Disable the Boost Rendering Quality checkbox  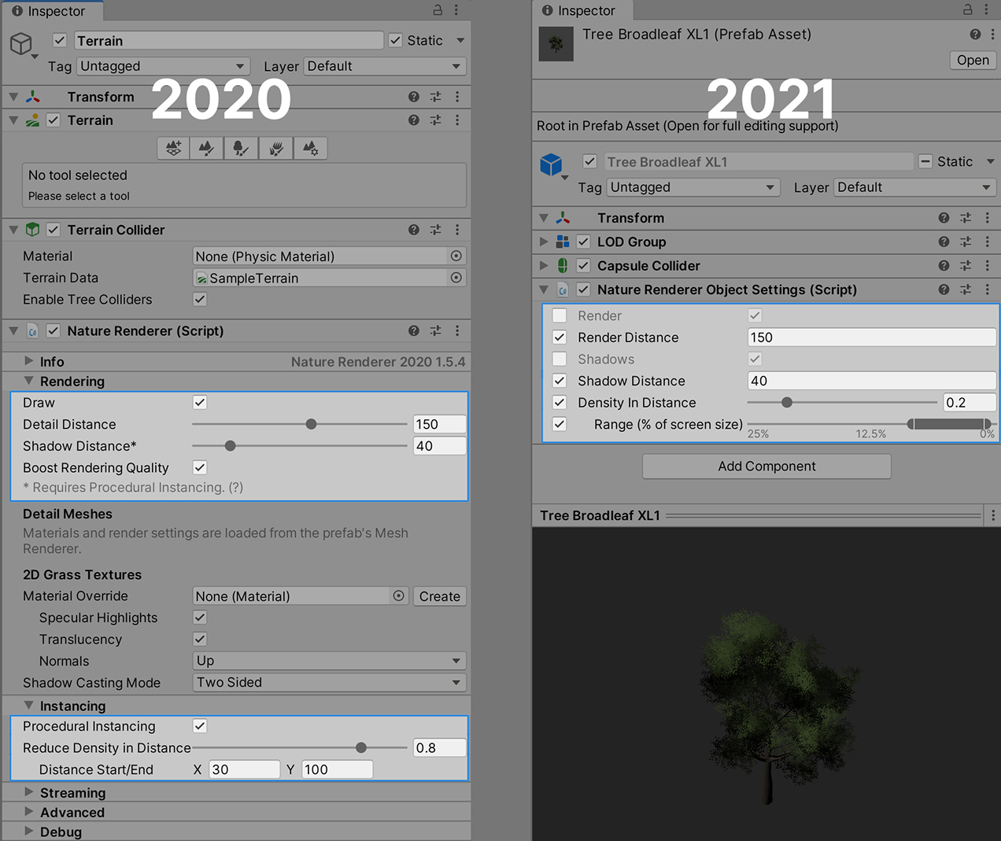200,467
